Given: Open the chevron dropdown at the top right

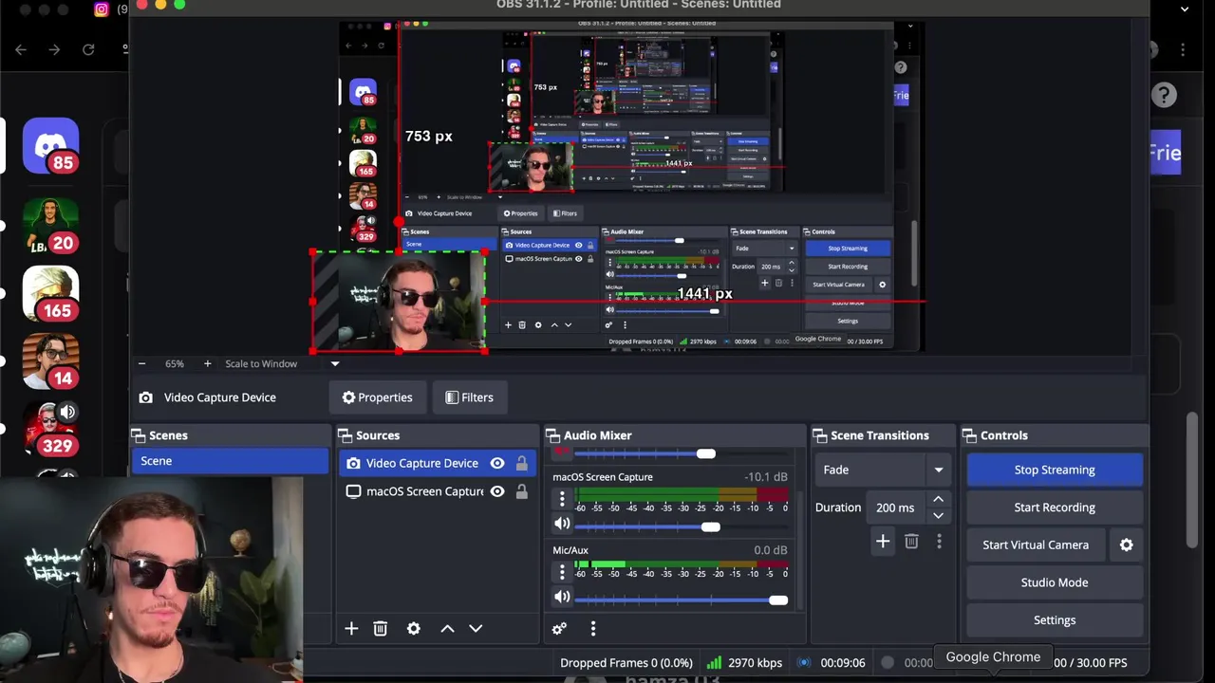Looking at the screenshot, I should (1184, 9).
